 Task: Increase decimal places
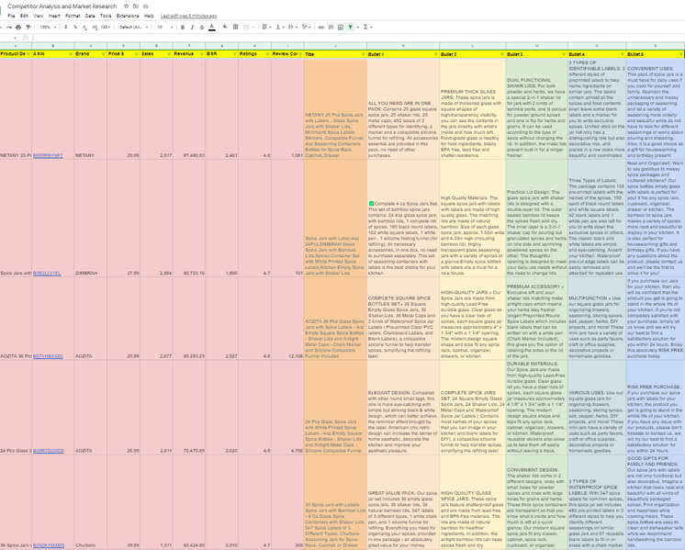[x=95, y=27]
